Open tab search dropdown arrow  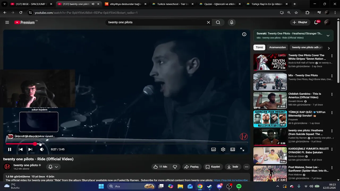pos(4,4)
